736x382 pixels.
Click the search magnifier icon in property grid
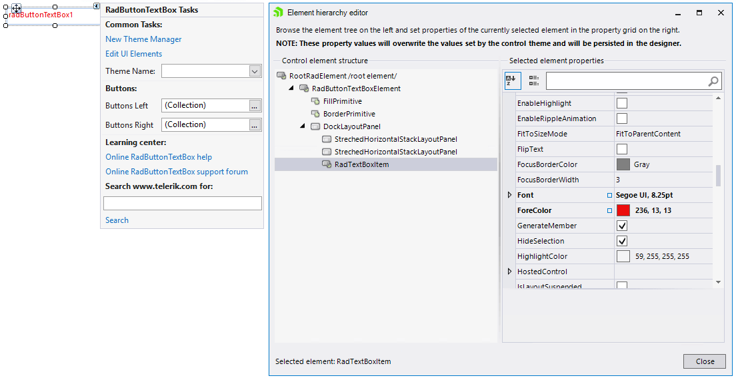pyautogui.click(x=713, y=81)
